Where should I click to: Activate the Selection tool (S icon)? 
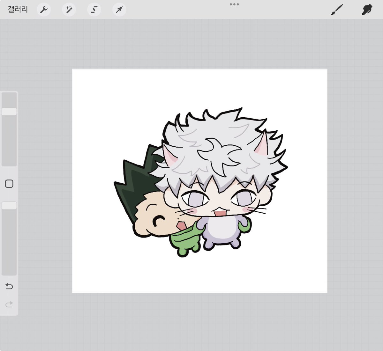(94, 10)
